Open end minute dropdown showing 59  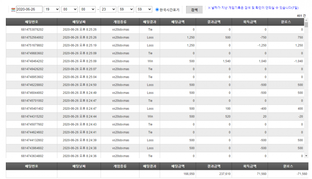126,9
